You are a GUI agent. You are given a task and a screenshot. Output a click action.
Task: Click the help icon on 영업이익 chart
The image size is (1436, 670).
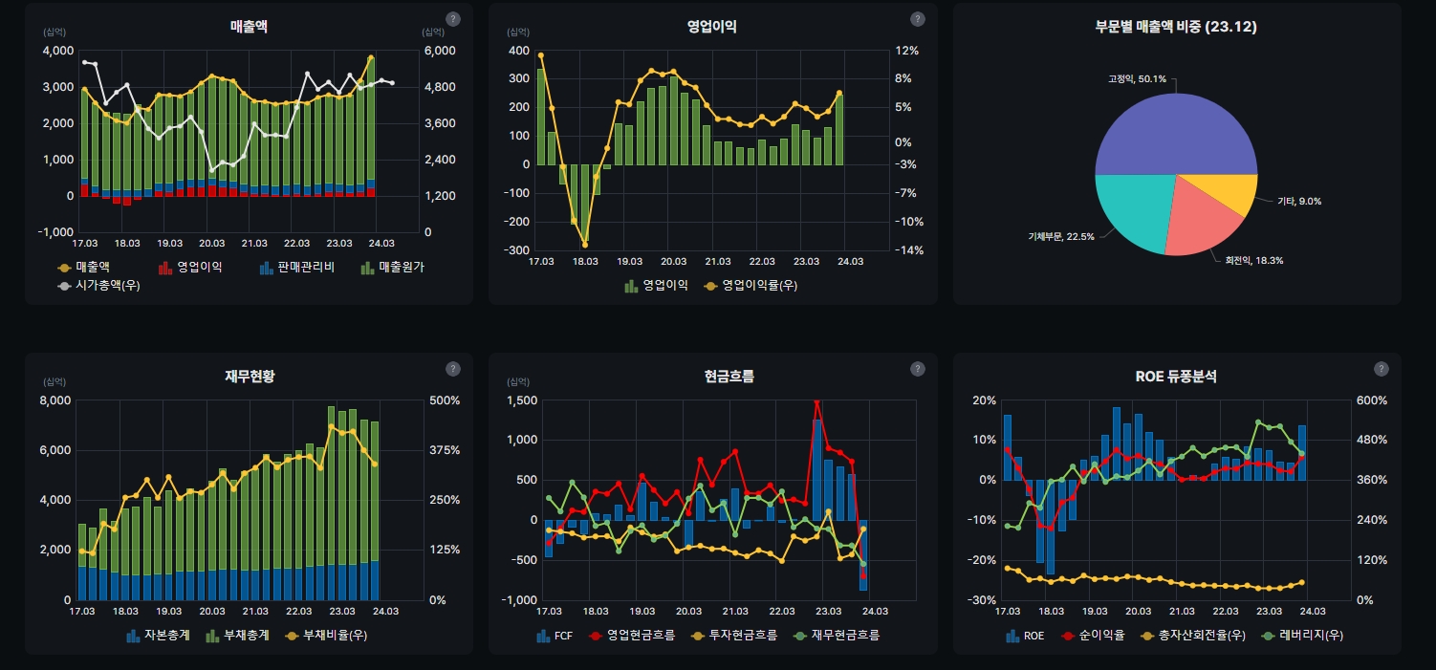917,19
